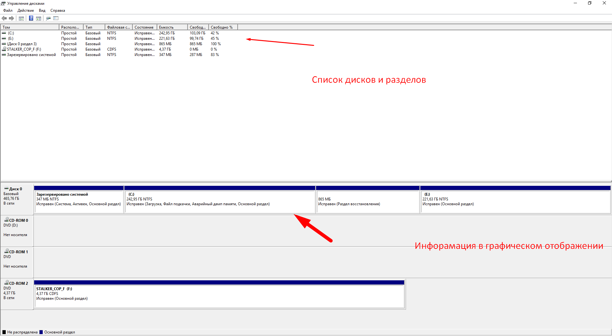Open help with the blue question mark icon
Screen dimensions: 612x336
pyautogui.click(x=31, y=18)
